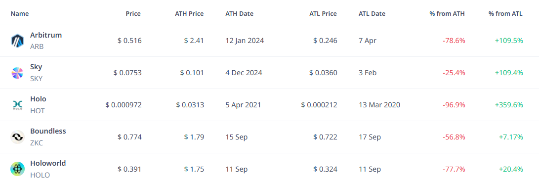Sort by % from ATH column

pos(447,14)
